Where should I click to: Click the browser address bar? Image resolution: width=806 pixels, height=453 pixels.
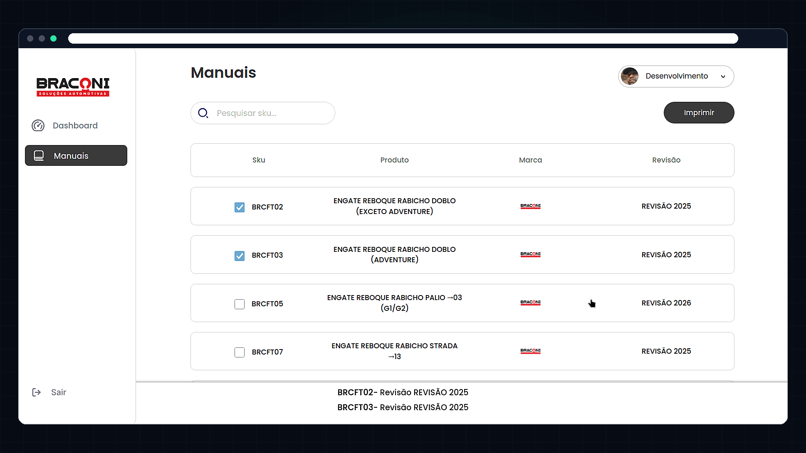click(x=403, y=39)
